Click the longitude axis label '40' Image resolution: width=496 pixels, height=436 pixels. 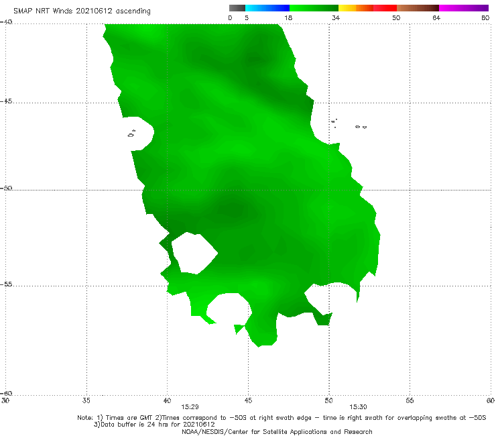click(167, 400)
